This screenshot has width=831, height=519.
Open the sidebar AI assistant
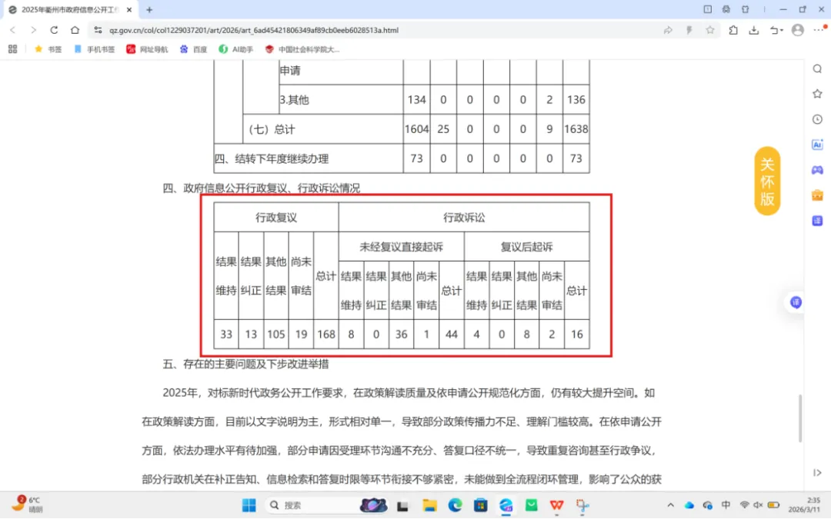(817, 145)
